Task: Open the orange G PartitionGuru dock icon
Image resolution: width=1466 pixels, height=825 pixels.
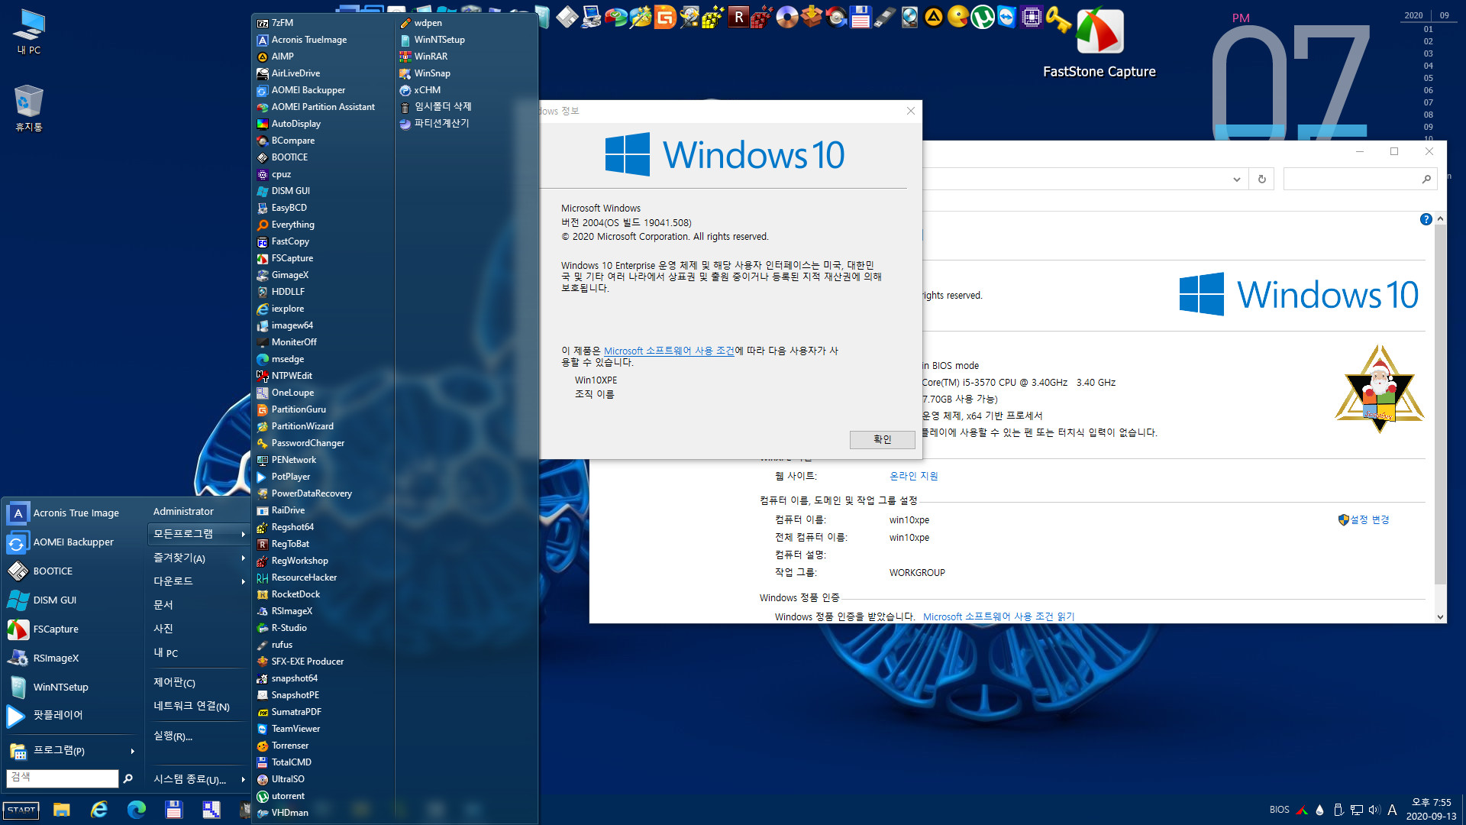Action: (x=665, y=17)
